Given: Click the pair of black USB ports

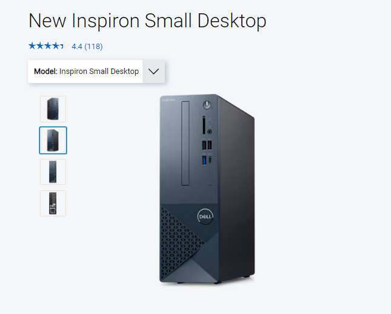Looking at the screenshot, I should [x=207, y=145].
